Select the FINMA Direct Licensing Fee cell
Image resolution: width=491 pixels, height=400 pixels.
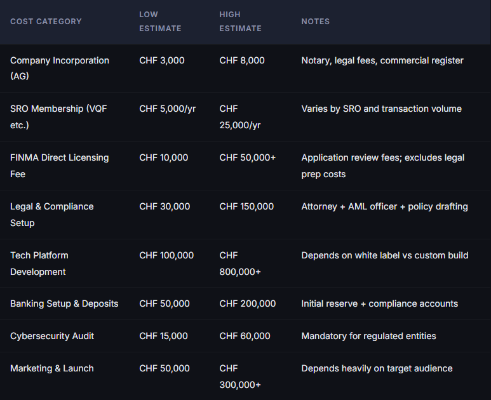tap(60, 166)
